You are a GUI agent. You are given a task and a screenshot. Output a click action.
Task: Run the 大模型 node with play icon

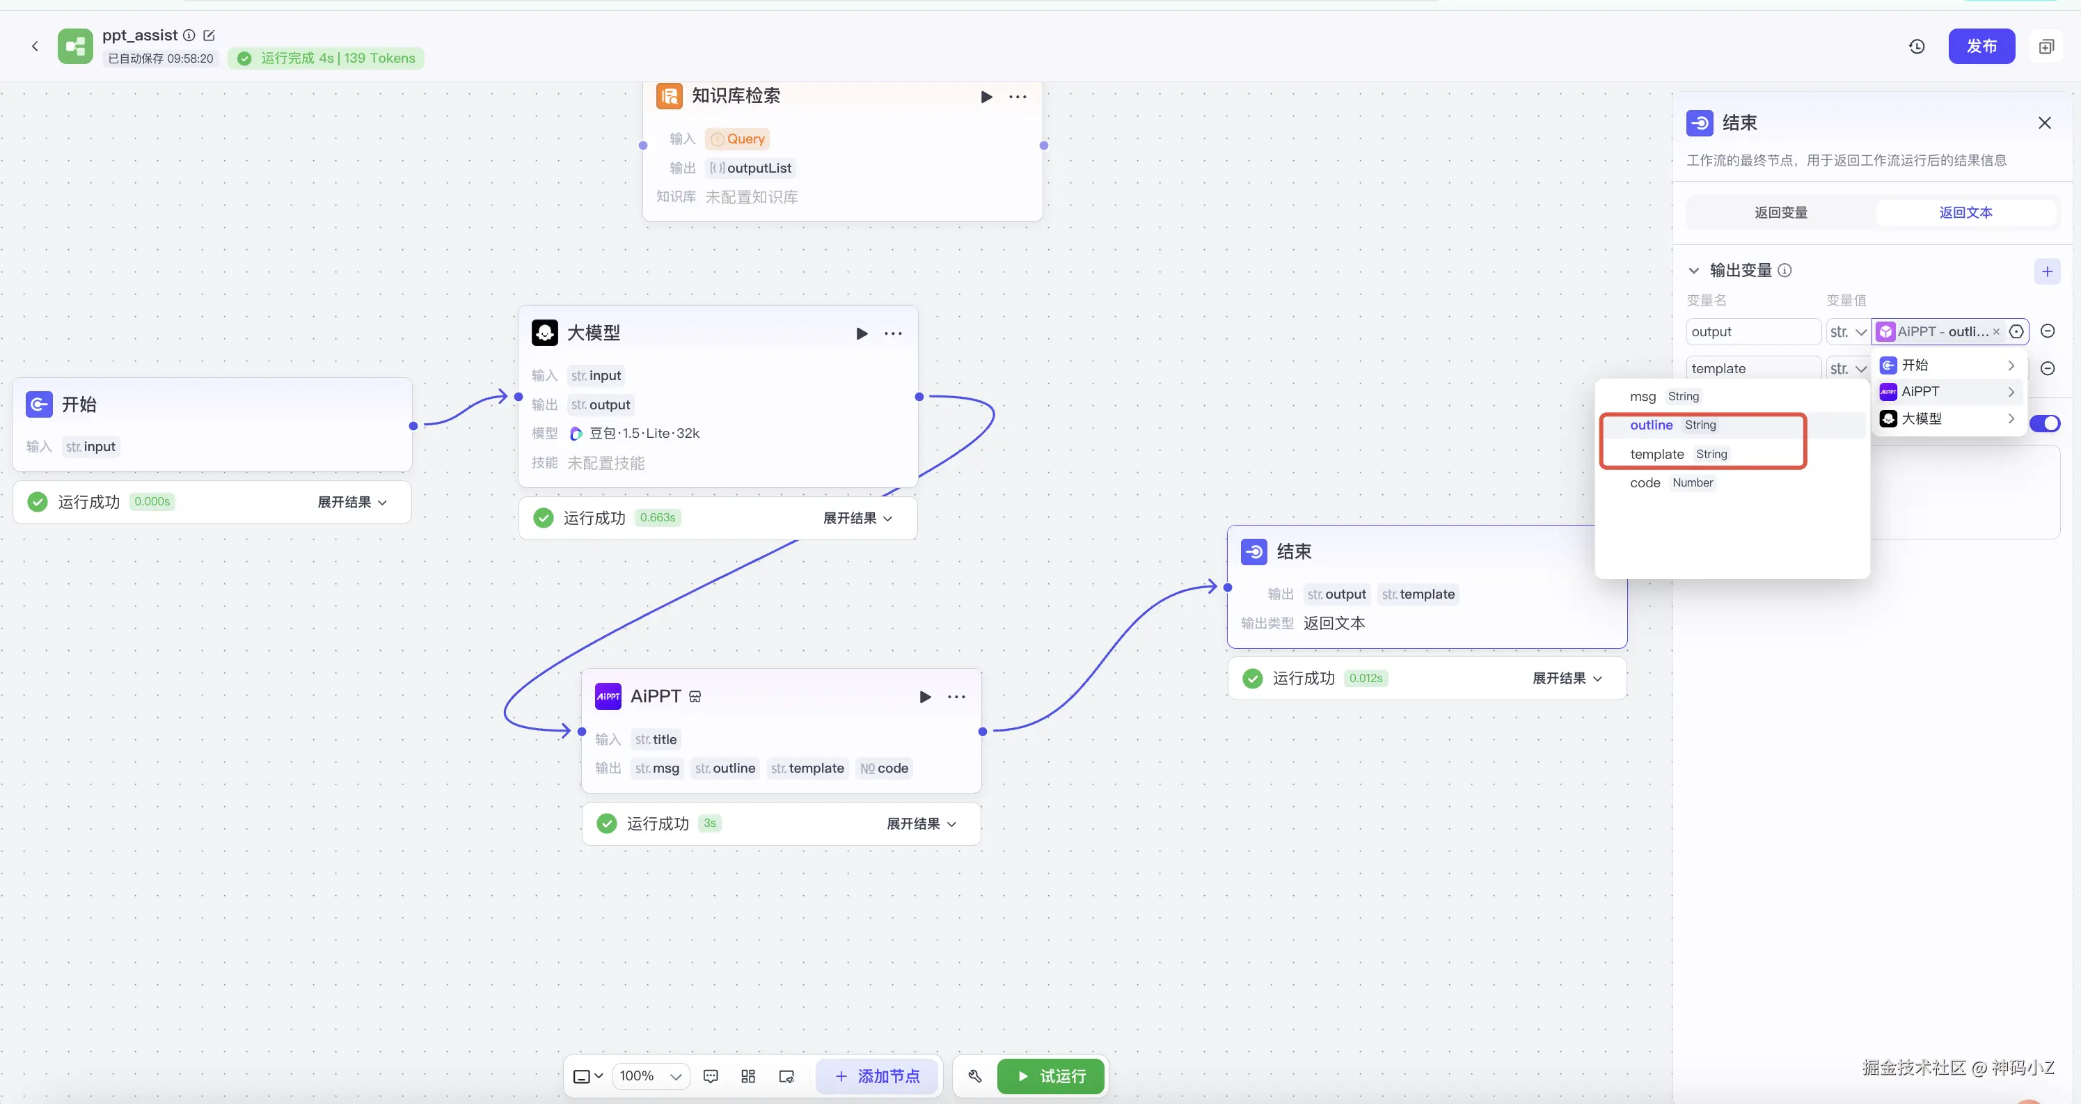click(861, 334)
